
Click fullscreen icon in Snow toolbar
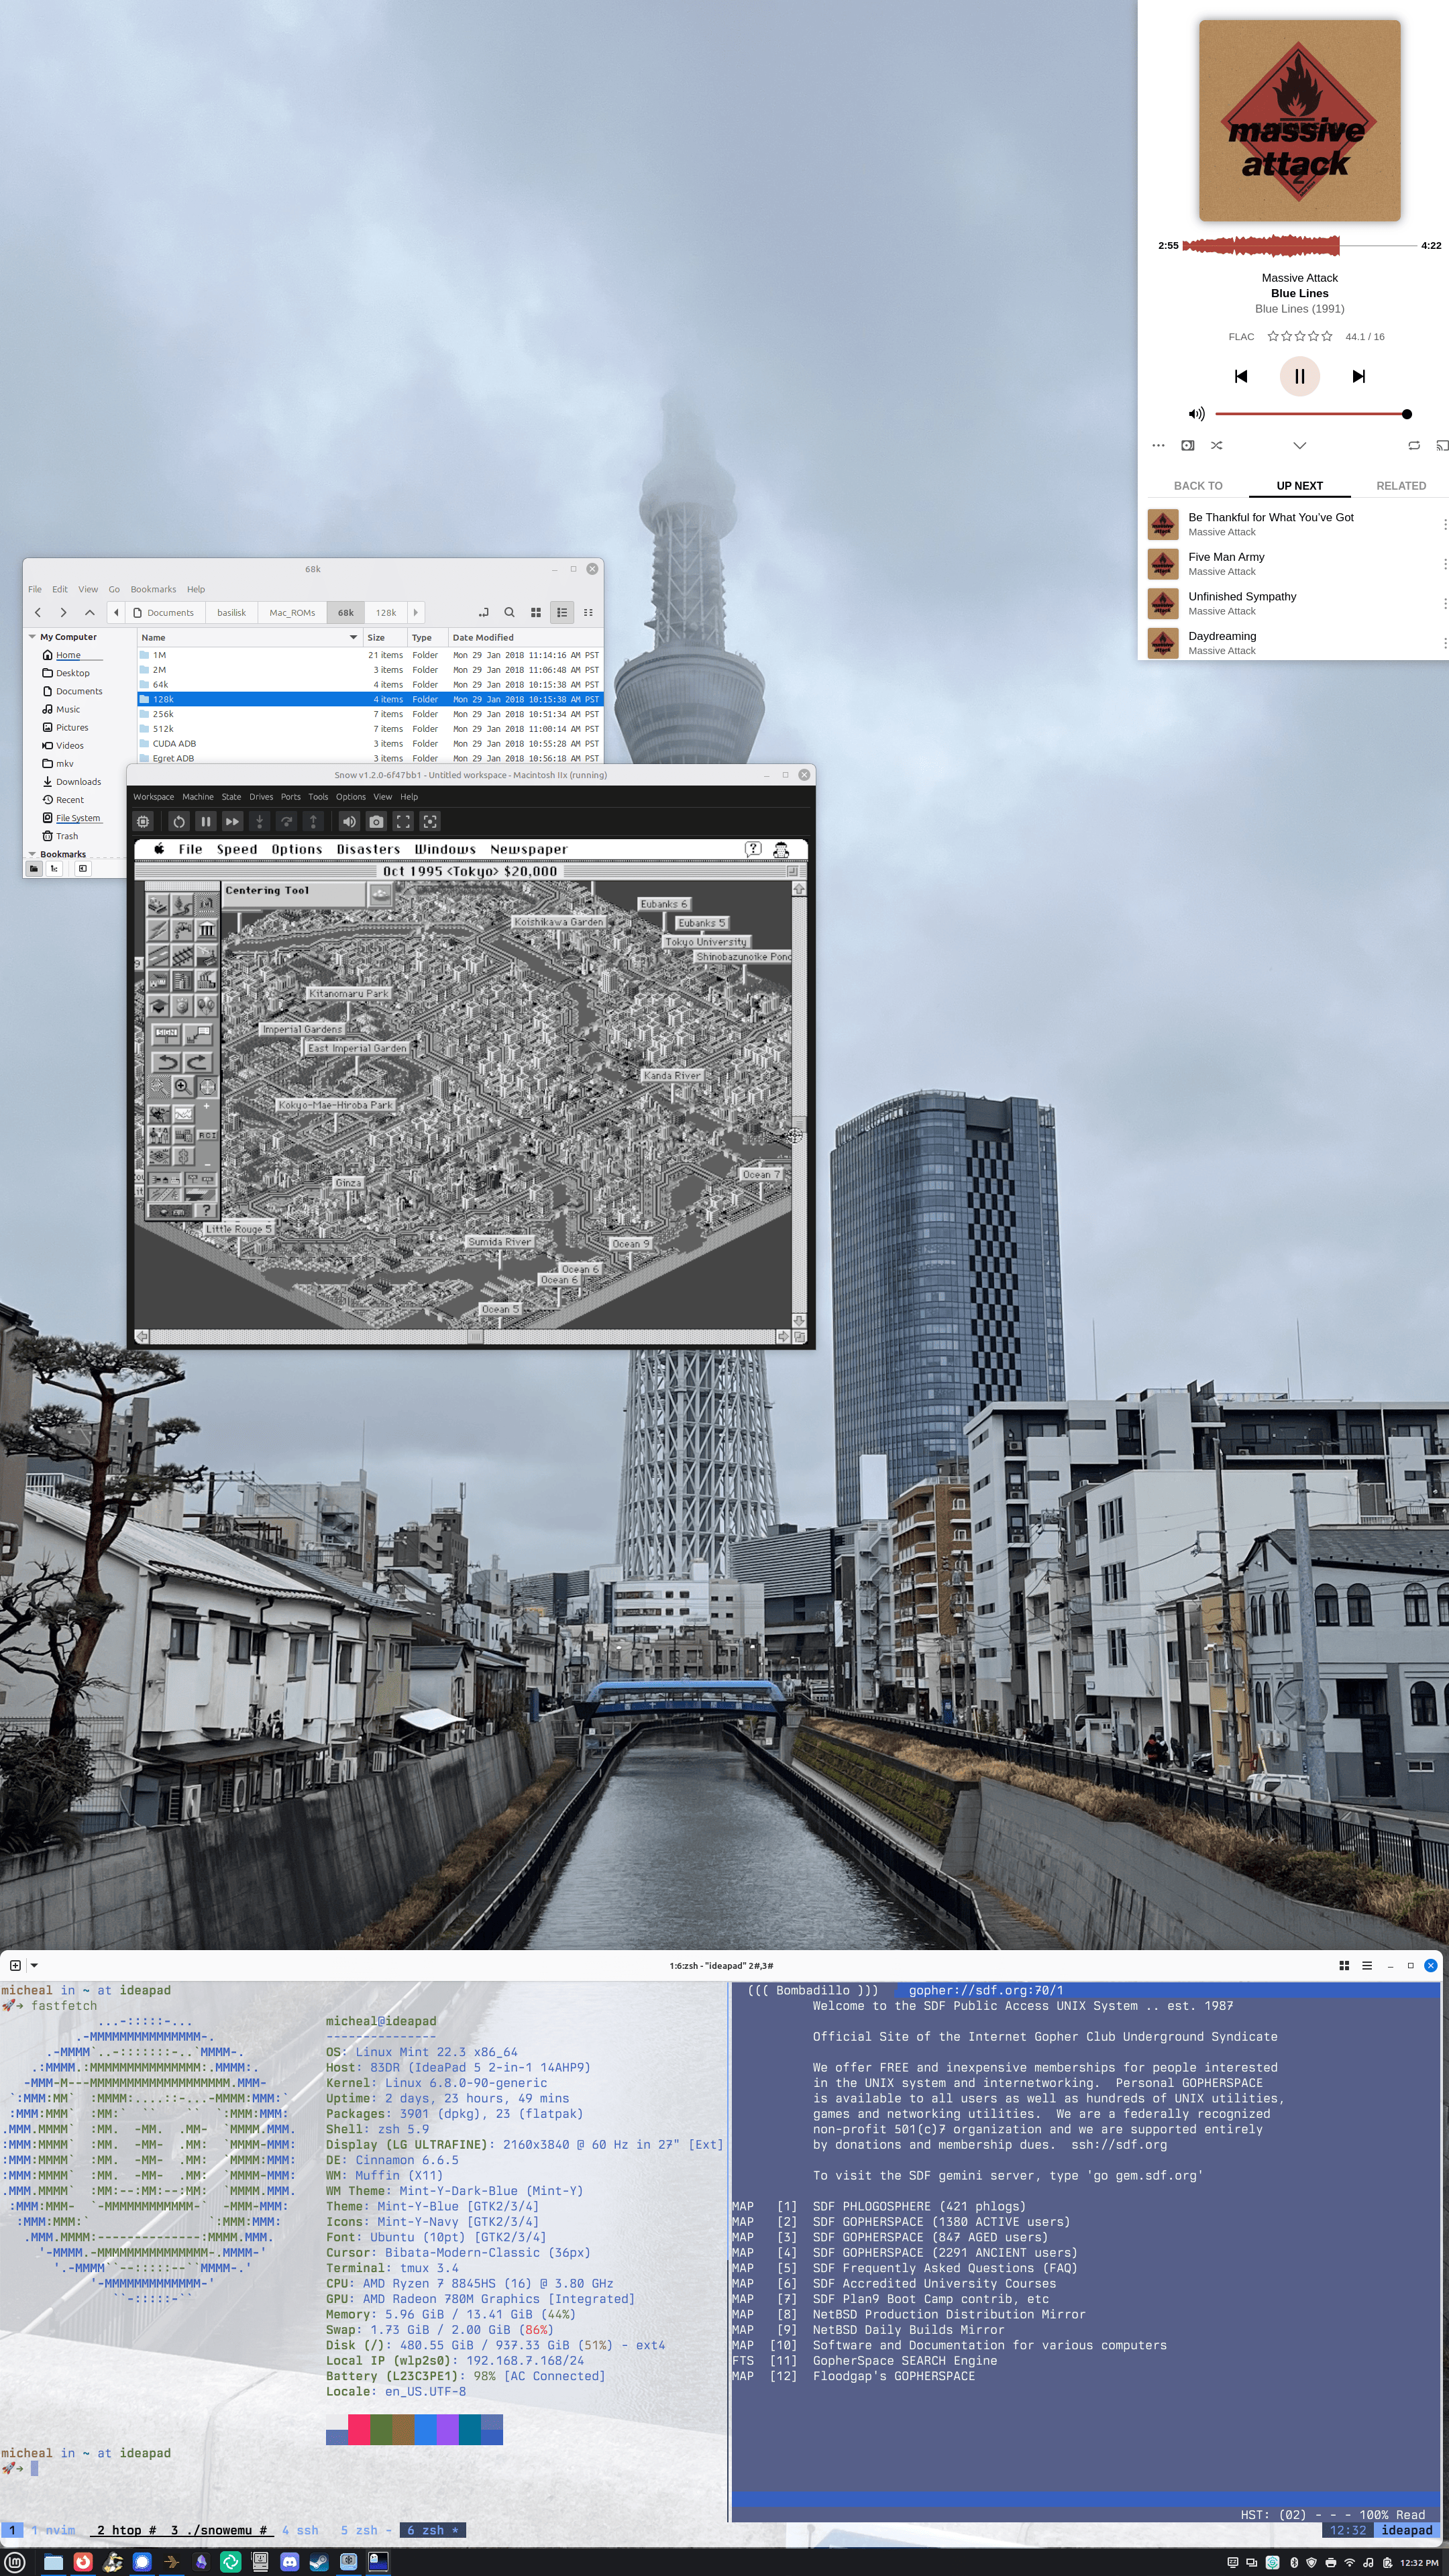coord(403,821)
